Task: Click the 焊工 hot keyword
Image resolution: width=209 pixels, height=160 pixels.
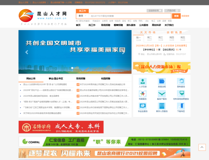Action: pyautogui.click(x=130, y=21)
